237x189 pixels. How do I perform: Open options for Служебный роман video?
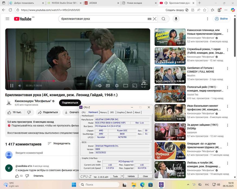pos(228,50)
